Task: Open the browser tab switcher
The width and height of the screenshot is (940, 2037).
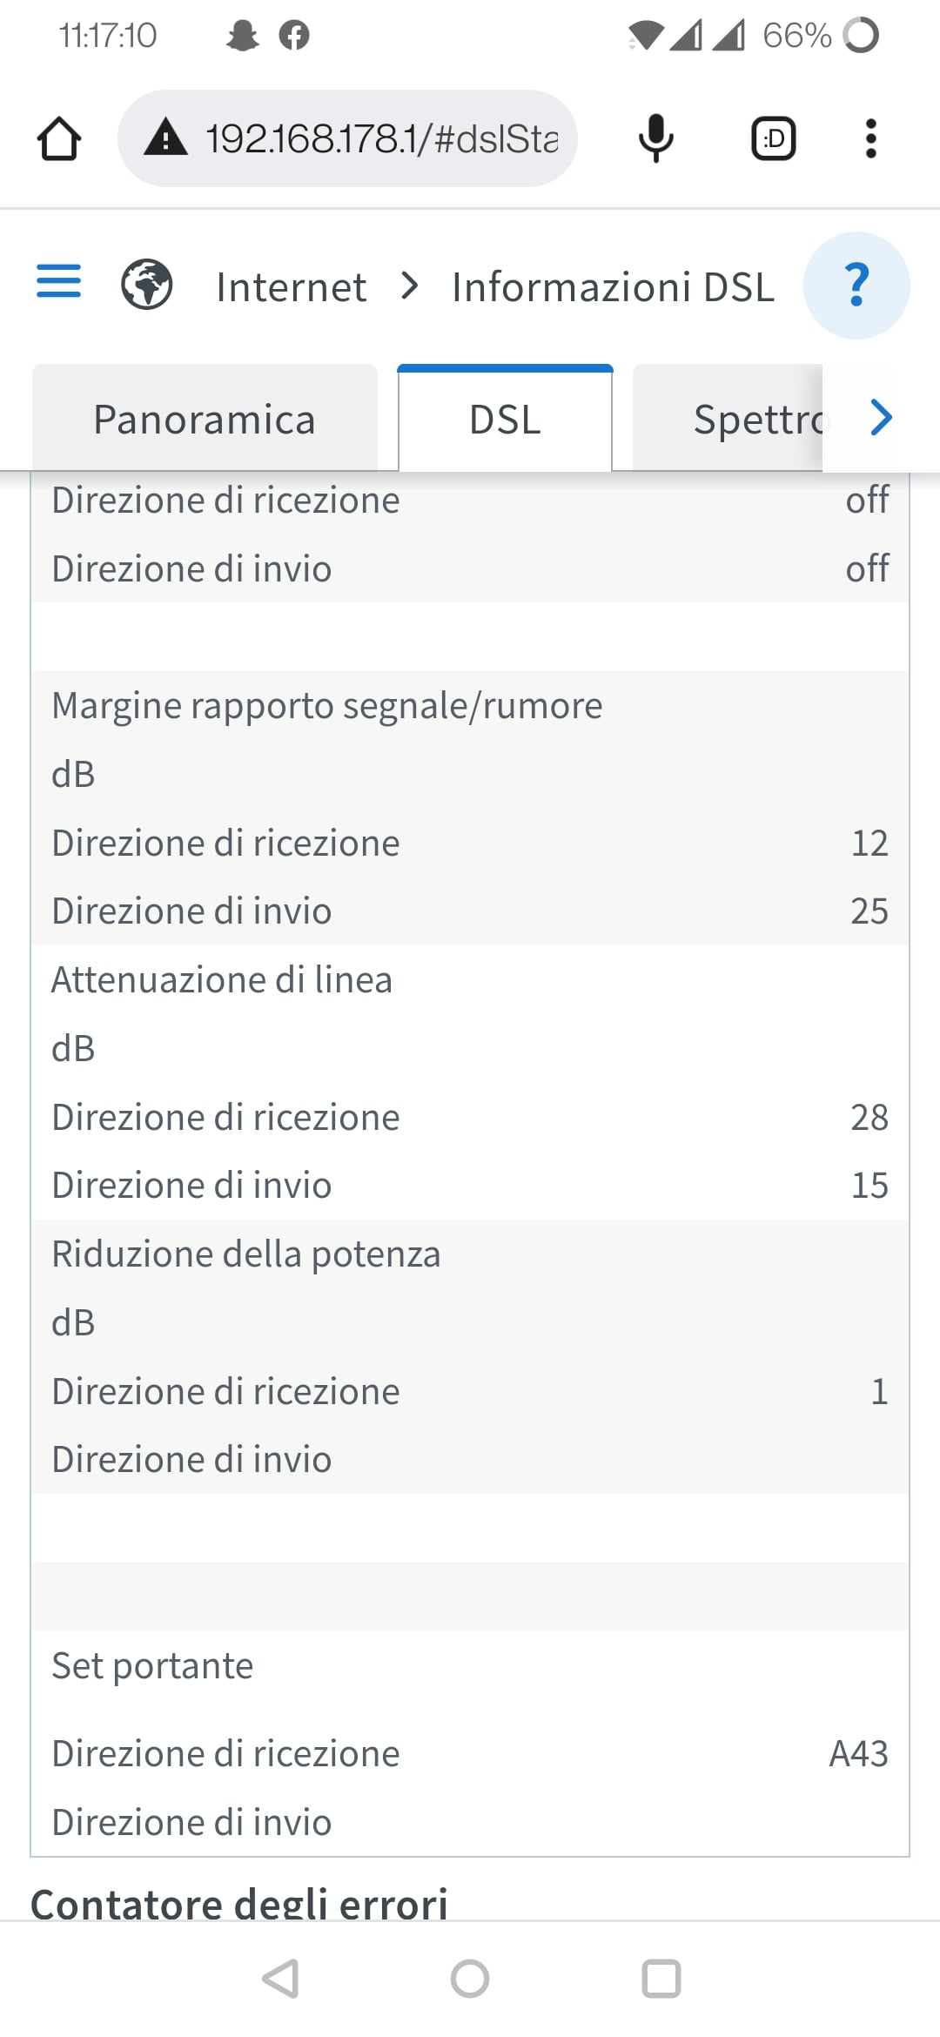Action: (x=773, y=138)
